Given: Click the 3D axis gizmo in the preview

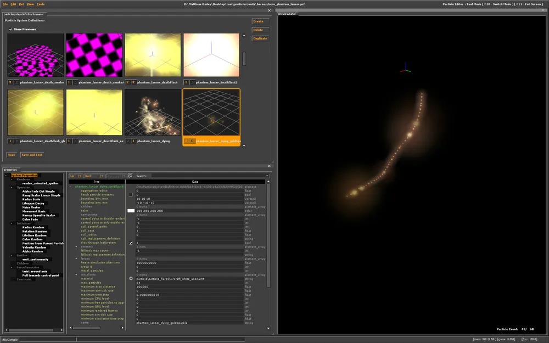Looking at the screenshot, I should [x=406, y=70].
